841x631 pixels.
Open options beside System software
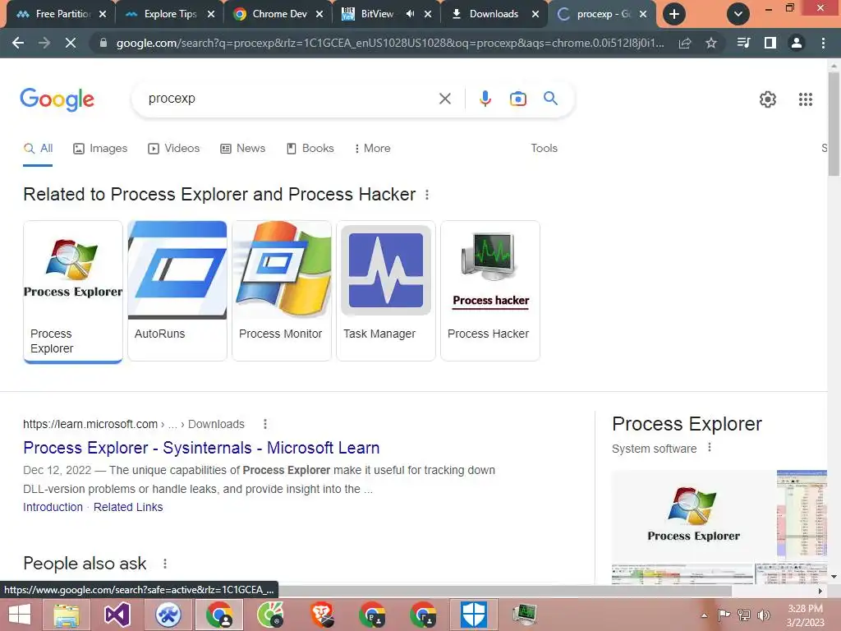(710, 448)
